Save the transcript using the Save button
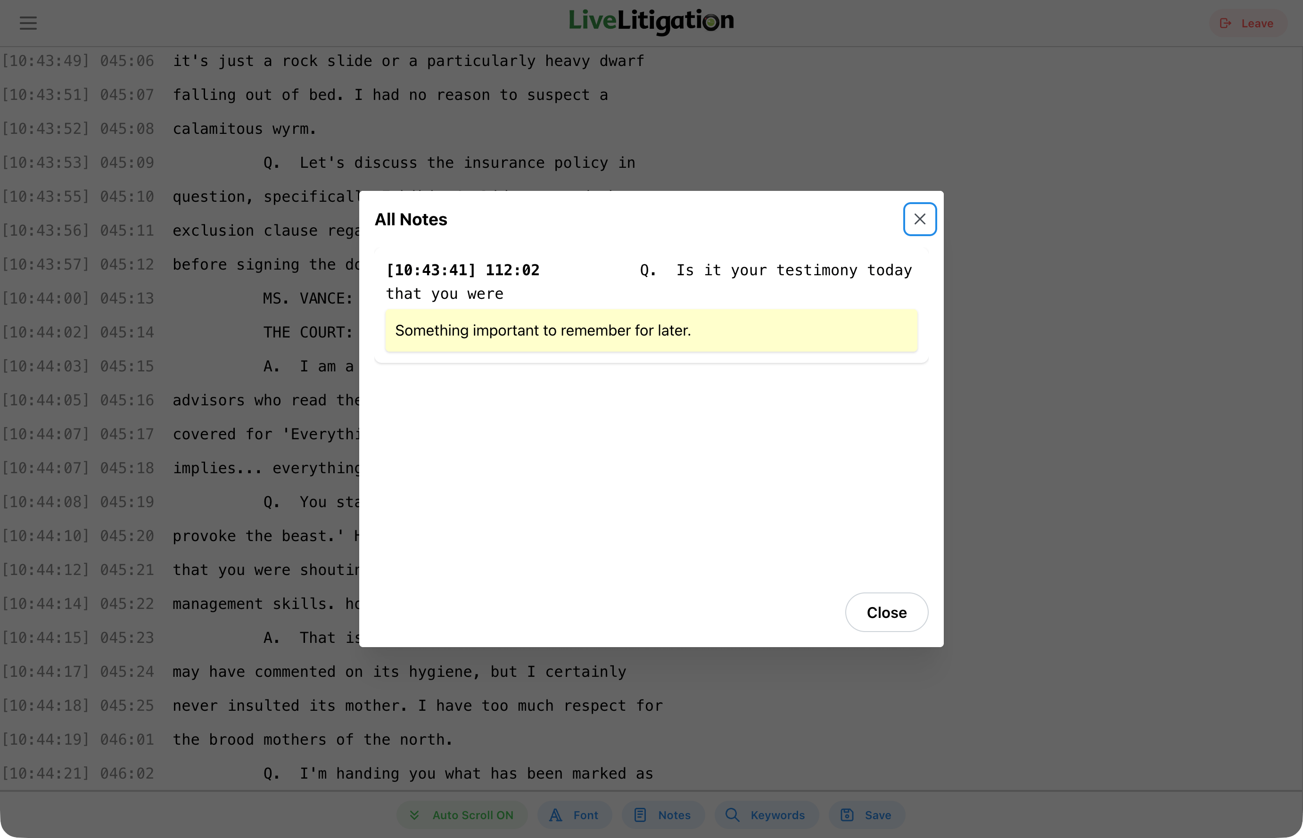 point(866,814)
